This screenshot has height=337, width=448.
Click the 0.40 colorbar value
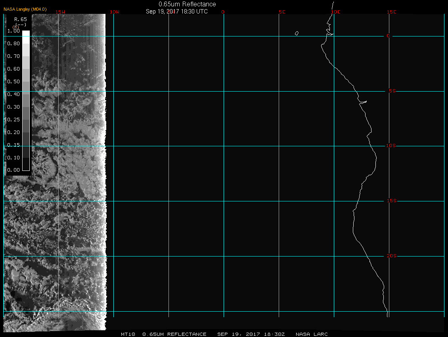pyautogui.click(x=13, y=94)
